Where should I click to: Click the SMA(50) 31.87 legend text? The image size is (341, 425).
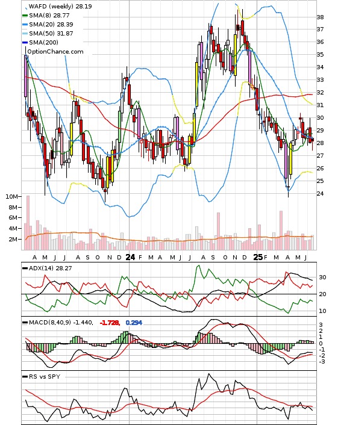51,34
